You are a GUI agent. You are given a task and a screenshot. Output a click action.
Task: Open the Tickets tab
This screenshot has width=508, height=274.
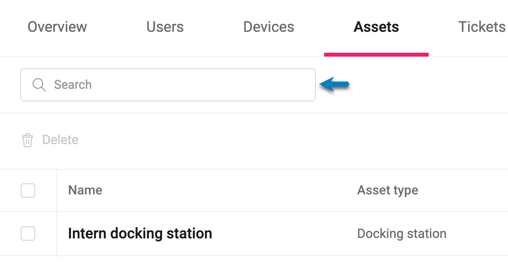point(482,27)
